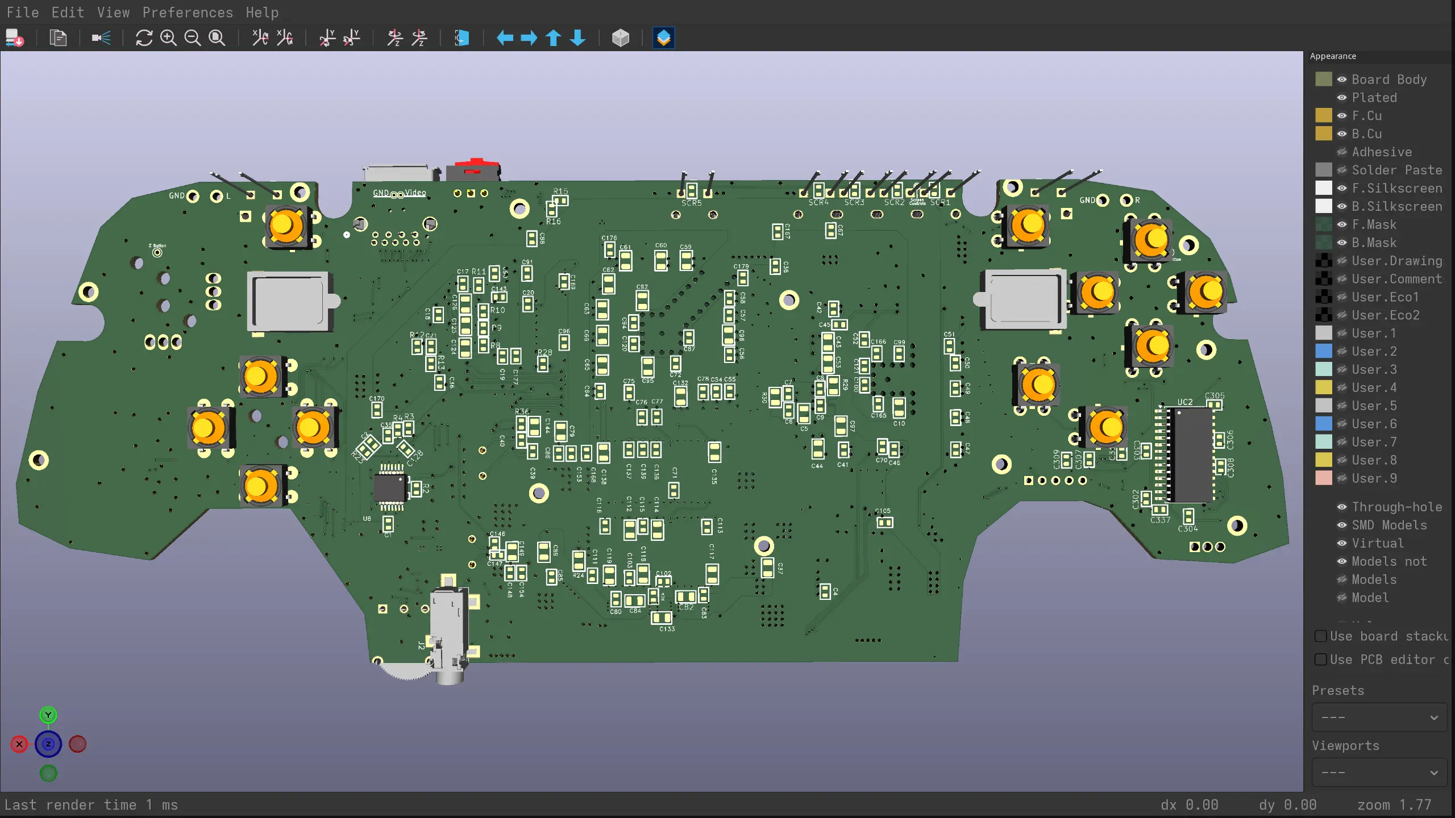Click the Render raytracing icon

point(101,38)
